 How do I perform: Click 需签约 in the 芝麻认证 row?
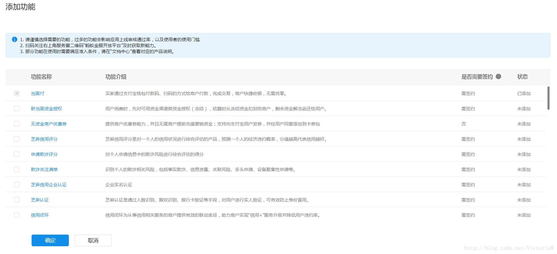tap(468, 200)
